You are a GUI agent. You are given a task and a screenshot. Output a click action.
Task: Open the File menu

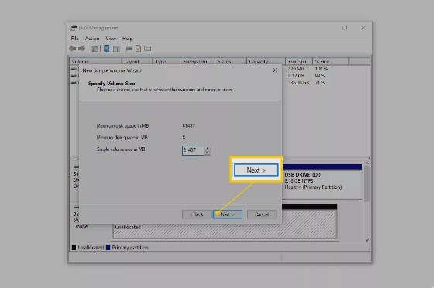74,39
